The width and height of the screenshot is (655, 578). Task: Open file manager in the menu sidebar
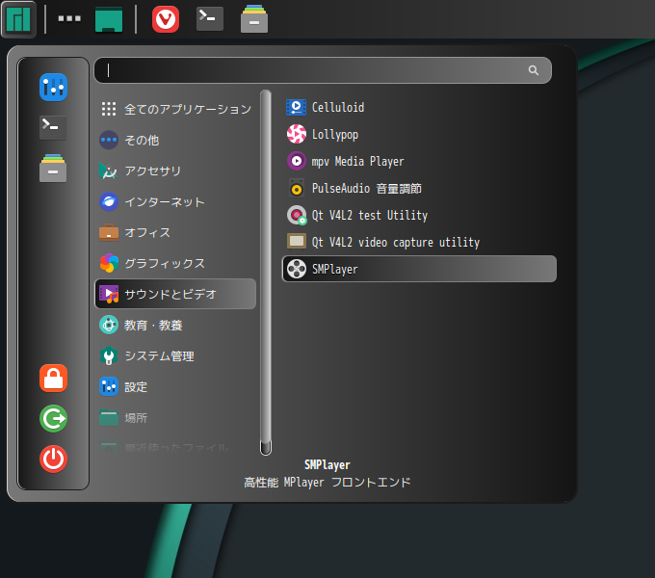tap(53, 168)
